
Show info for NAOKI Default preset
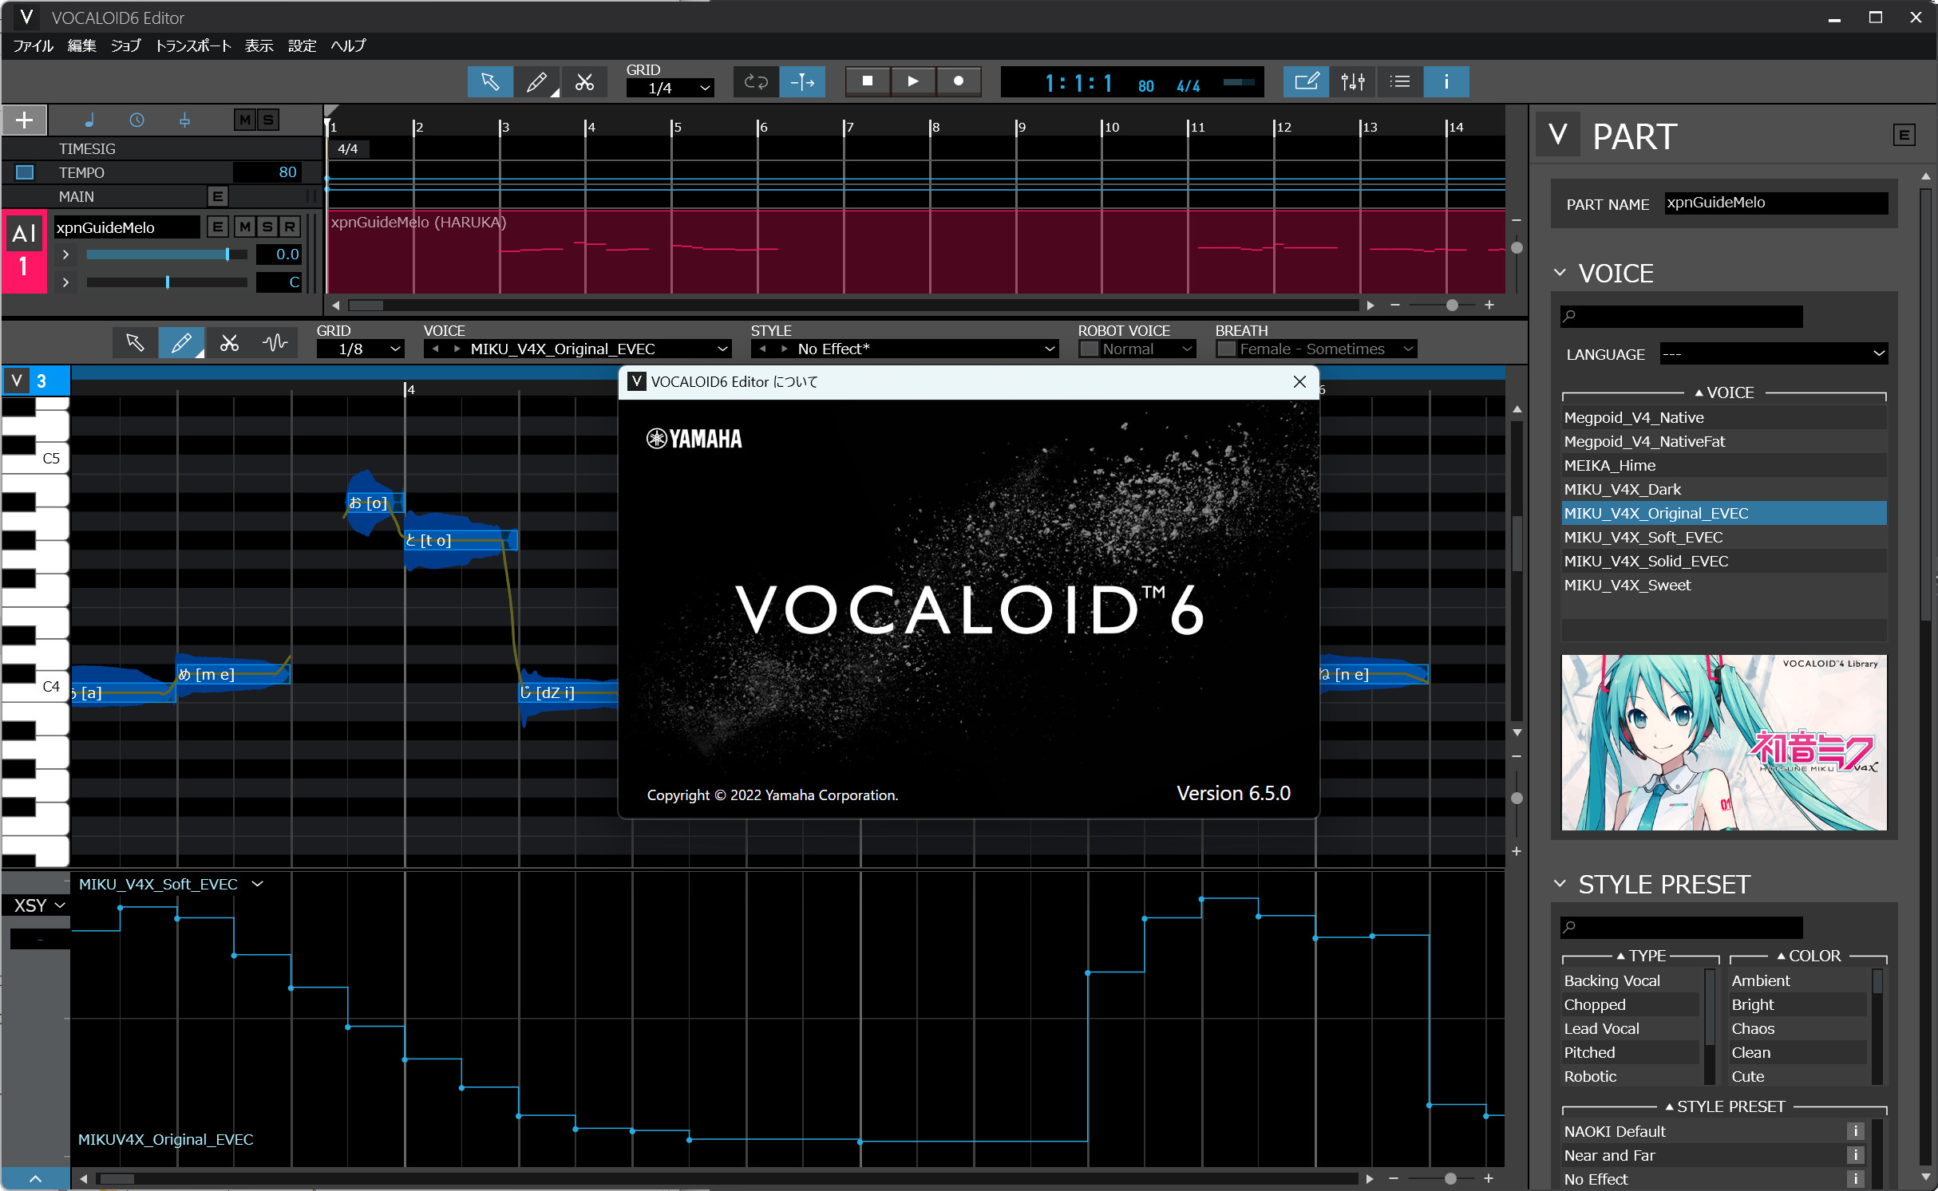(x=1856, y=1131)
